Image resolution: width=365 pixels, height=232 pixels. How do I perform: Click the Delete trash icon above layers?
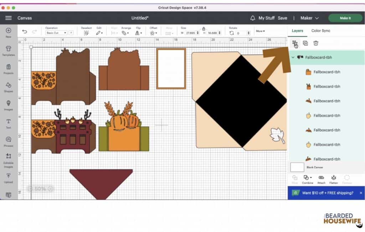tap(315, 43)
